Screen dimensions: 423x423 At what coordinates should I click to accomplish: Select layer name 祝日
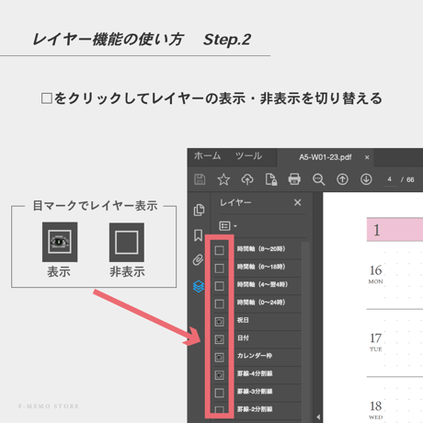tap(243, 320)
